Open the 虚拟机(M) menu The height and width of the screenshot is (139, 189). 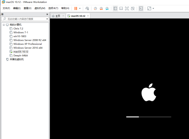(x=39, y=8)
